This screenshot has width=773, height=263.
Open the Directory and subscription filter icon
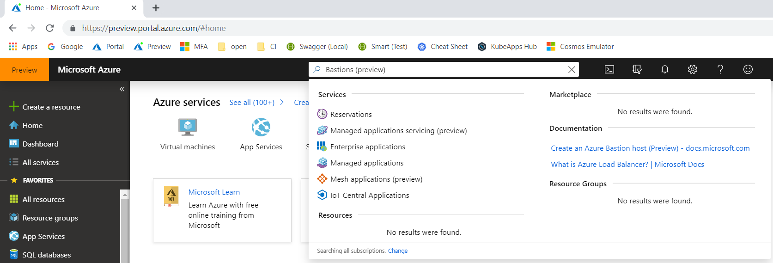pos(637,69)
